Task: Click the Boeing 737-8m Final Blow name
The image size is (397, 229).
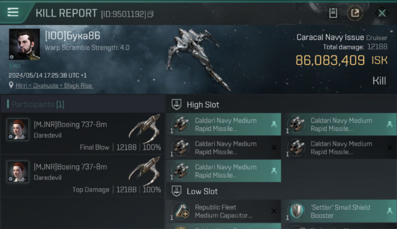Action: pyautogui.click(x=70, y=124)
